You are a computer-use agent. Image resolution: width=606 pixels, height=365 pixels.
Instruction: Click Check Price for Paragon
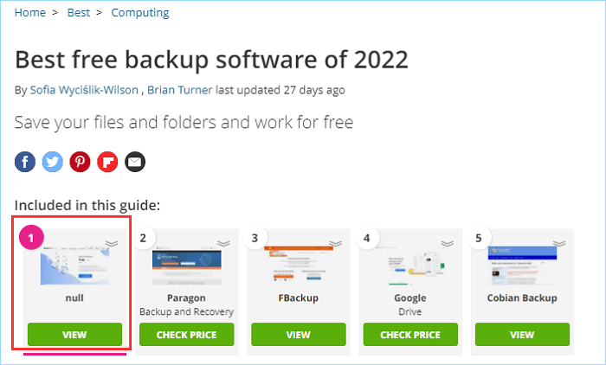187,335
